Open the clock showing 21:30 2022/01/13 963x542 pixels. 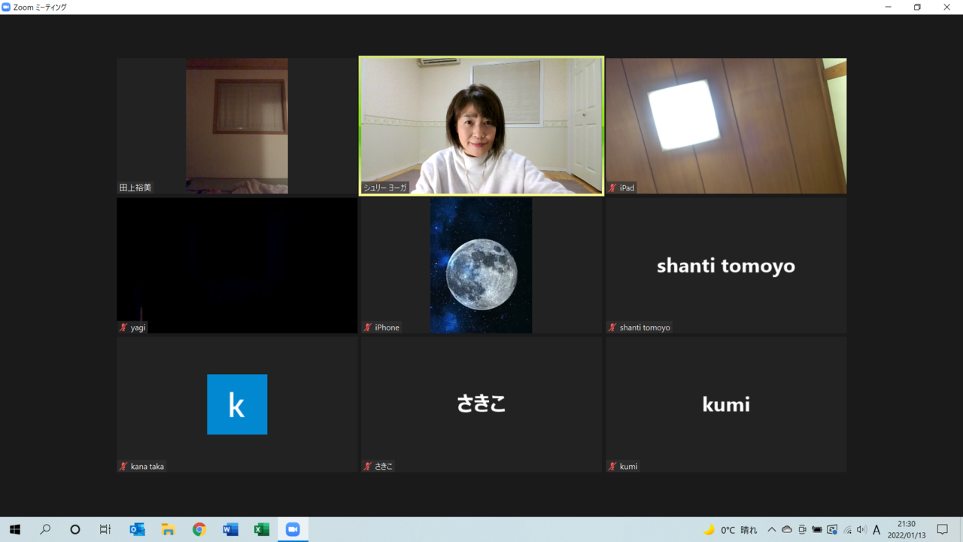[907, 530]
